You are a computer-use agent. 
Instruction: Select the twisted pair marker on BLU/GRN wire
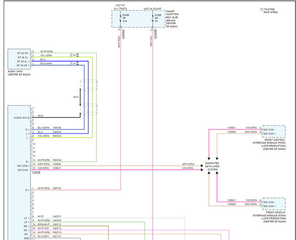tap(71, 63)
